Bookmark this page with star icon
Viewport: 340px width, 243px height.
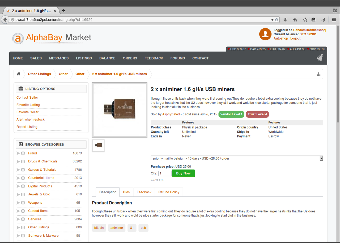click(x=305, y=20)
